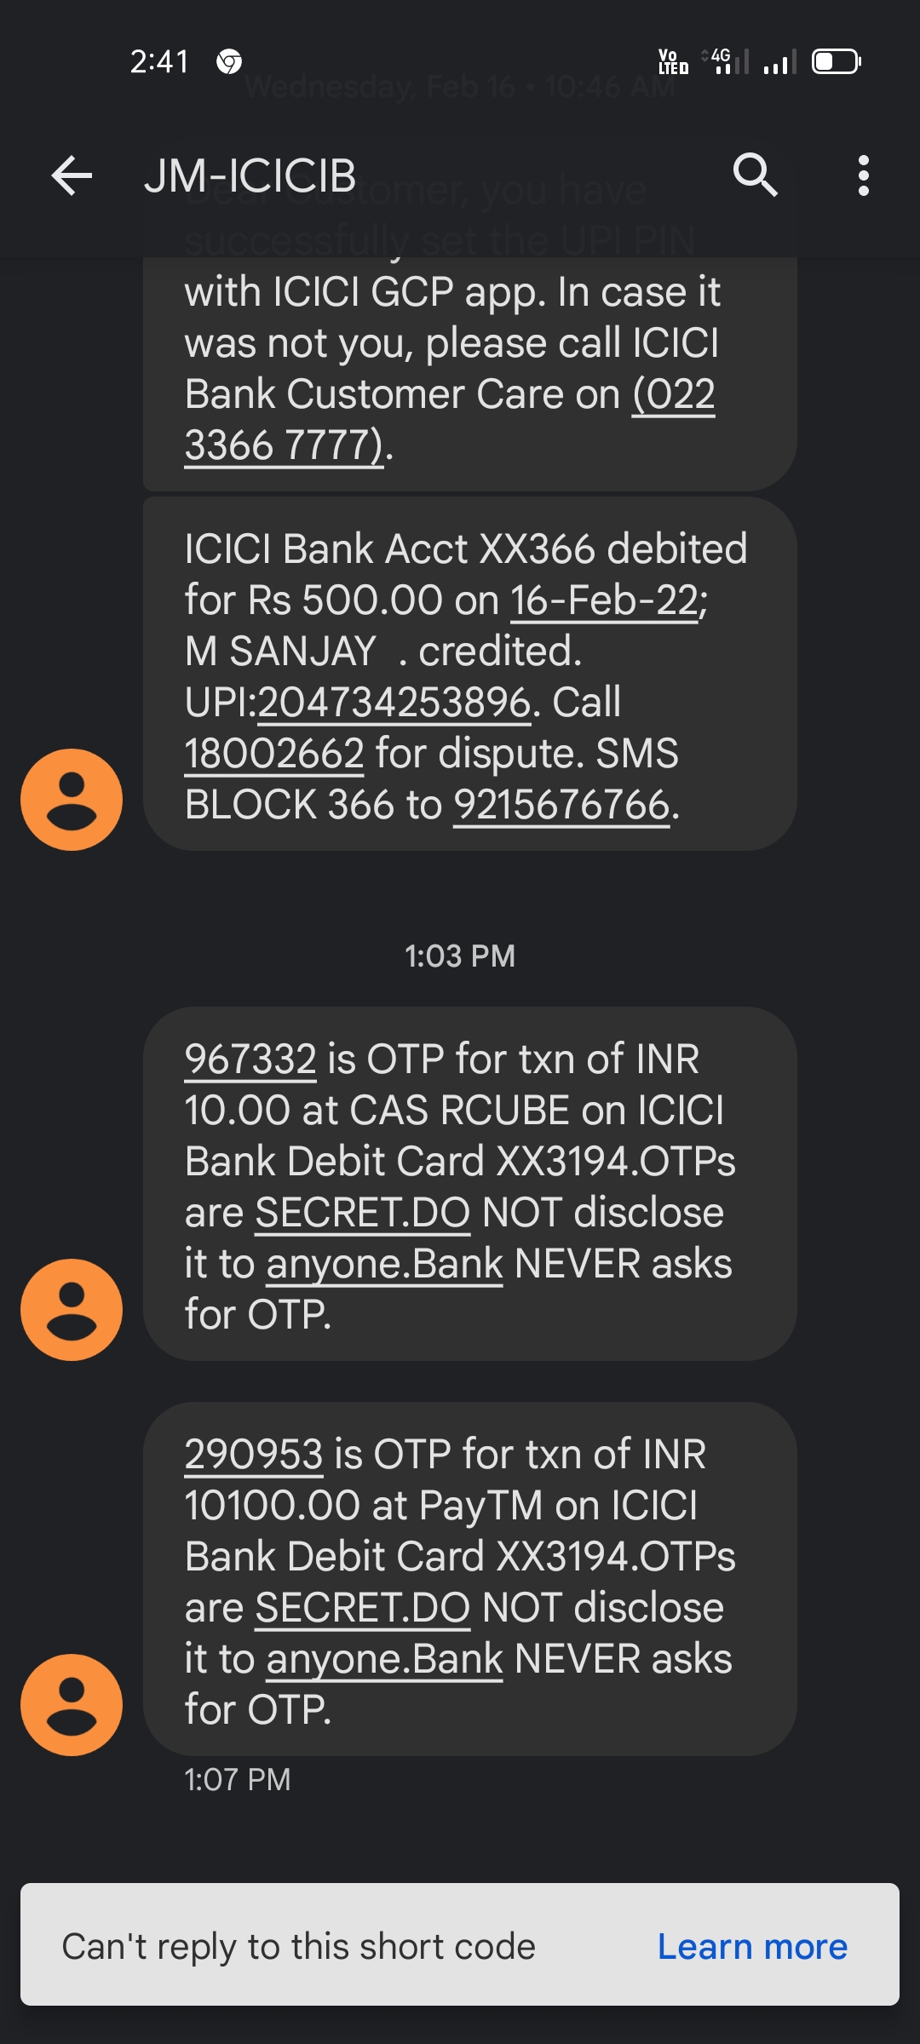920x2044 pixels.
Task: Tap the number 9215676766 link
Action: pyautogui.click(x=561, y=805)
